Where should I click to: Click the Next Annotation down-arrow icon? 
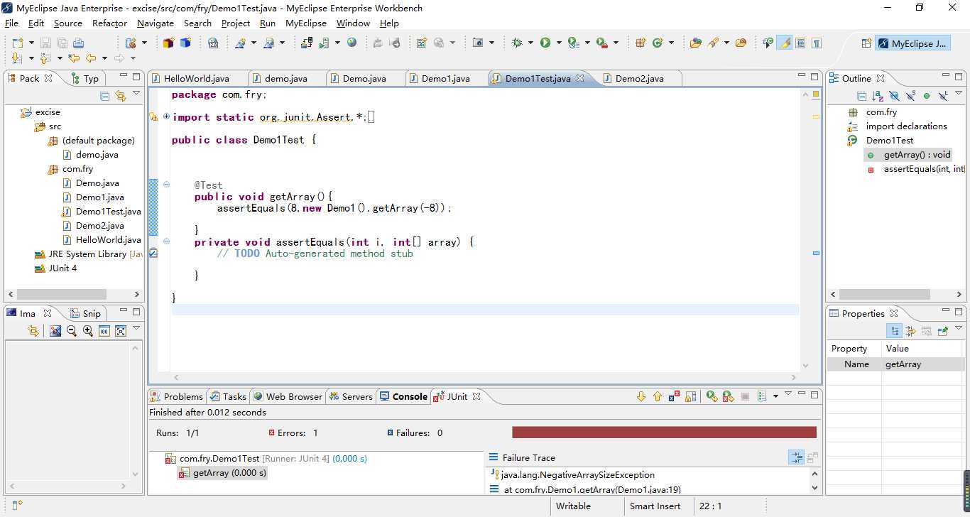[18, 58]
